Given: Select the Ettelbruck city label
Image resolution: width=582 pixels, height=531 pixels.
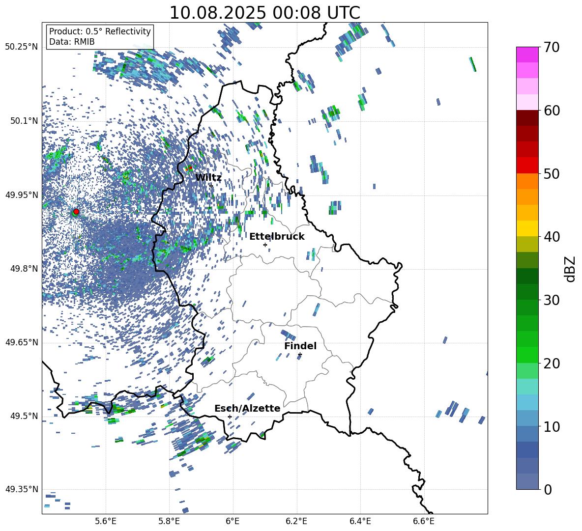Looking at the screenshot, I should 277,237.
